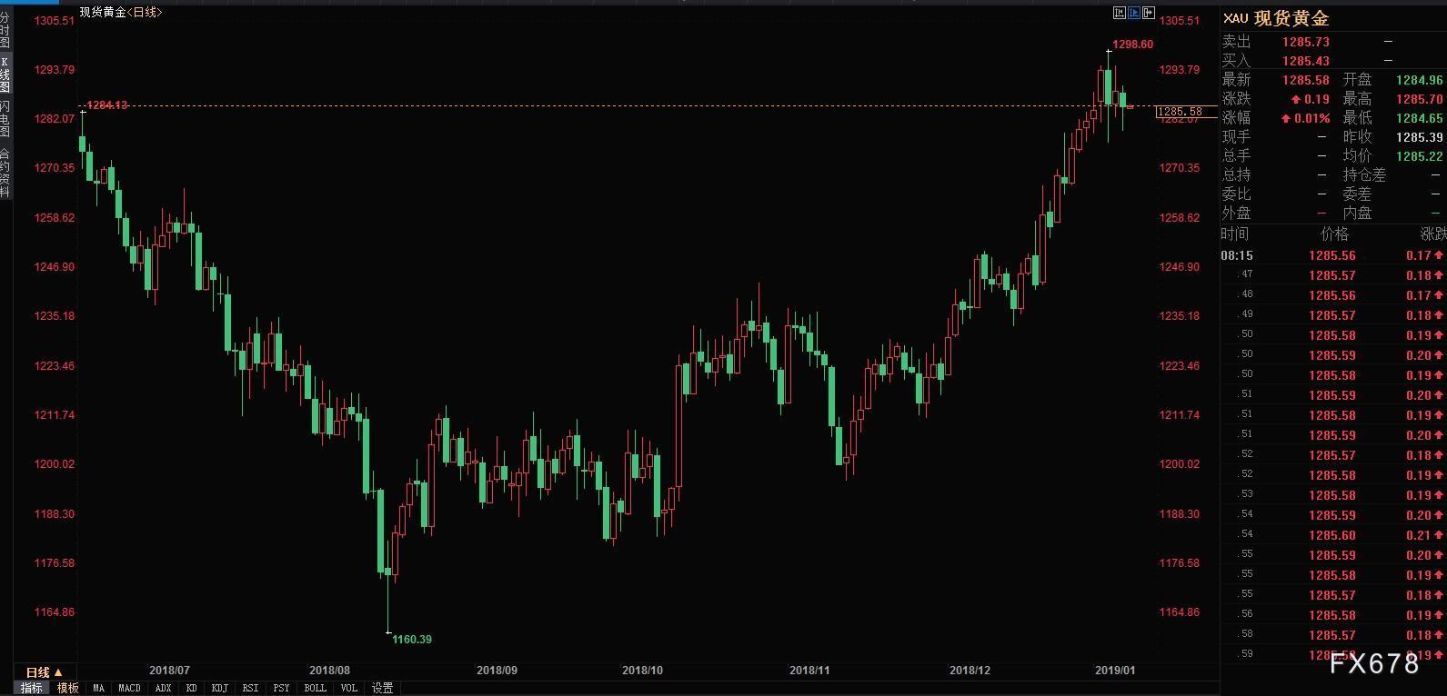The image size is (1447, 696).
Task: Click the arrow-into-bar icon above chart
Action: [x=1149, y=13]
